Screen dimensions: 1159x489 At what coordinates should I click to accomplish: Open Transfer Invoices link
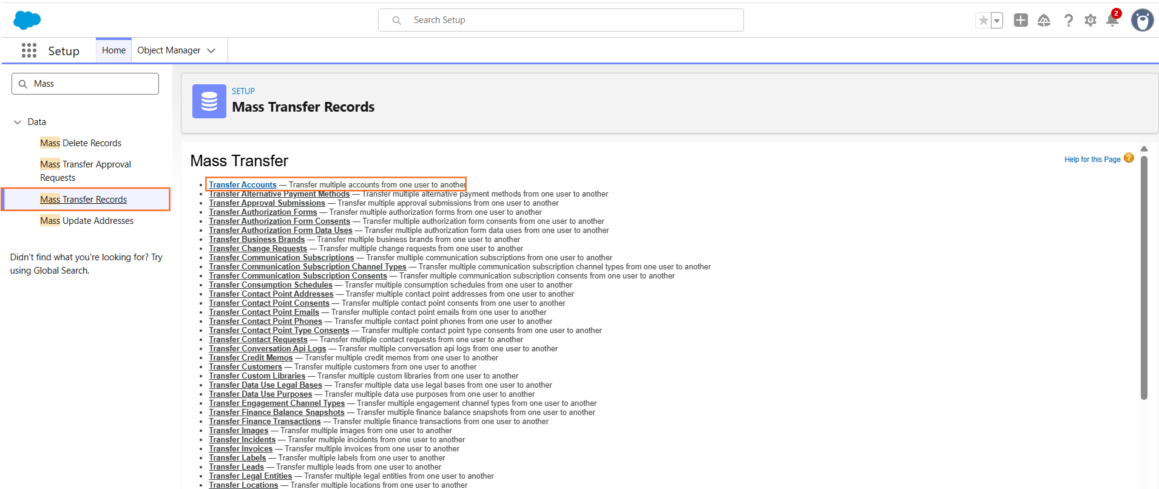coord(241,449)
